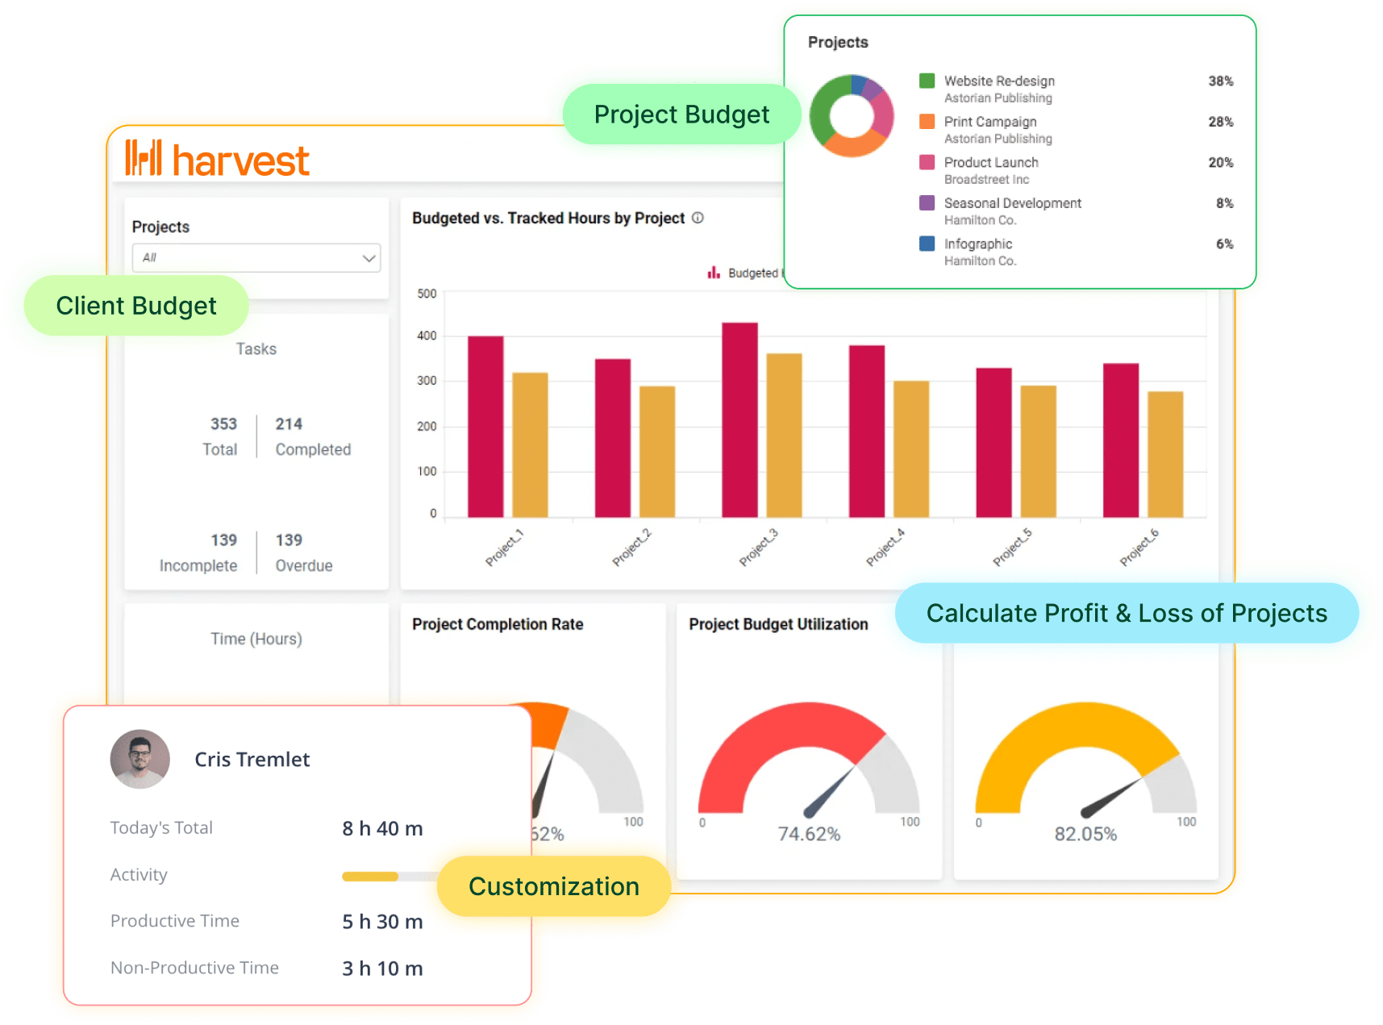Click the Website Re-design 38% value
The image size is (1383, 1025).
[x=1221, y=81]
